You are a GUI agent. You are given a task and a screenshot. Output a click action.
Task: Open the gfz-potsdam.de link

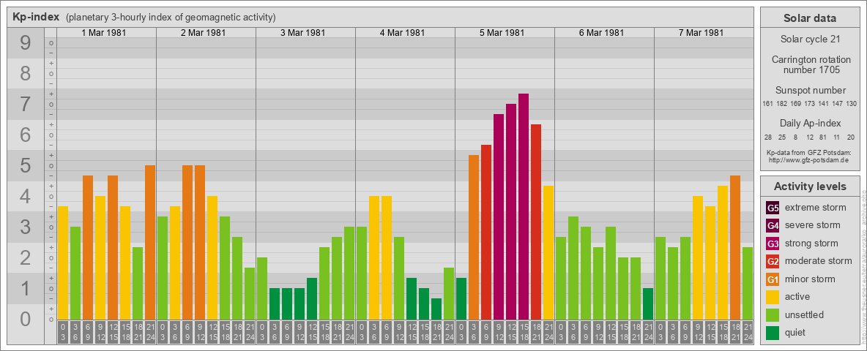point(808,159)
